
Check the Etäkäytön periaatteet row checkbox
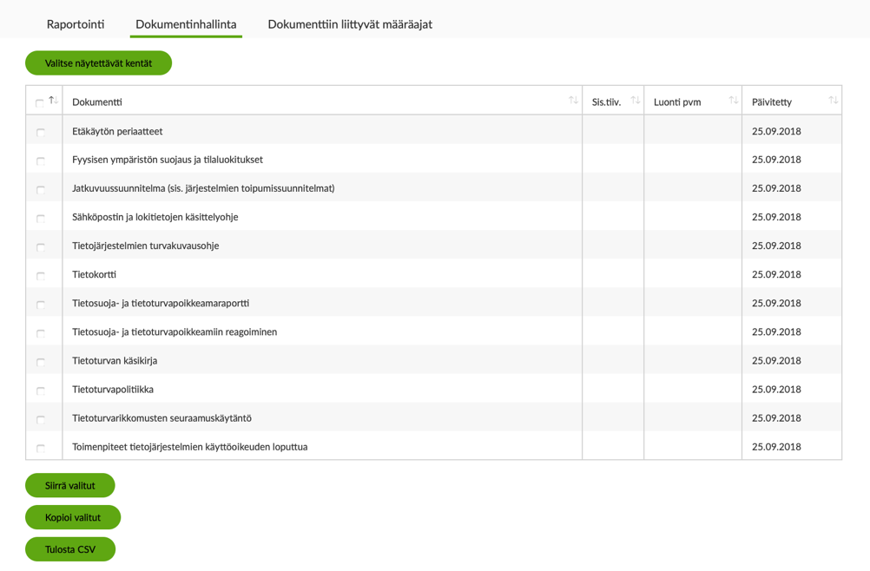(x=41, y=132)
